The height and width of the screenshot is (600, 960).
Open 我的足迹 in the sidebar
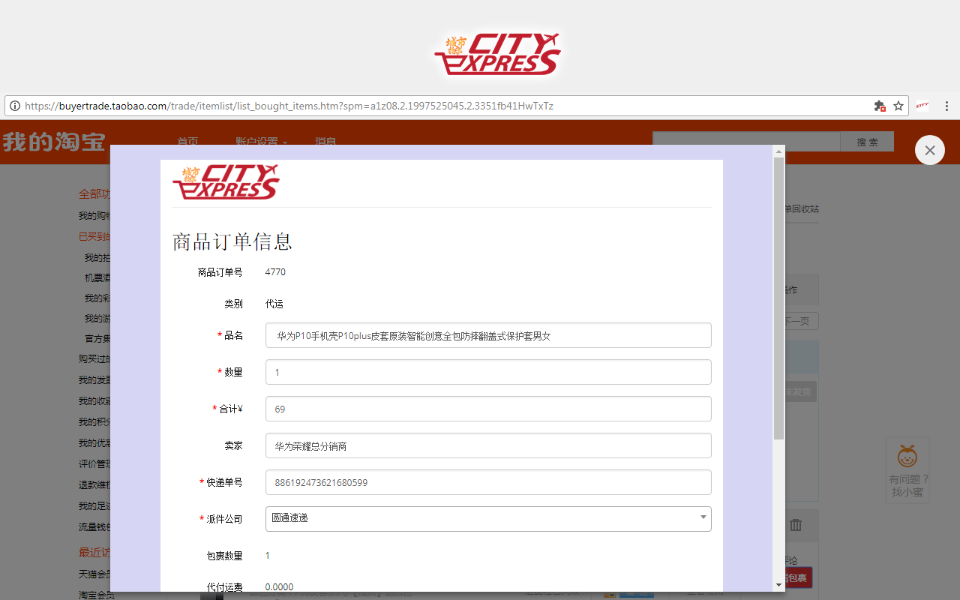click(x=94, y=505)
